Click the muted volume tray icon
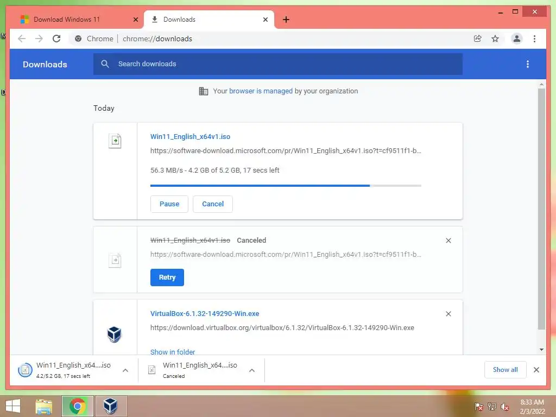This screenshot has width=556, height=417. [505, 407]
